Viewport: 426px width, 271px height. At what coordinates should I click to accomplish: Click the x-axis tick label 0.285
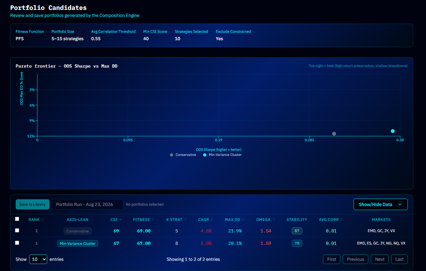[309, 140]
